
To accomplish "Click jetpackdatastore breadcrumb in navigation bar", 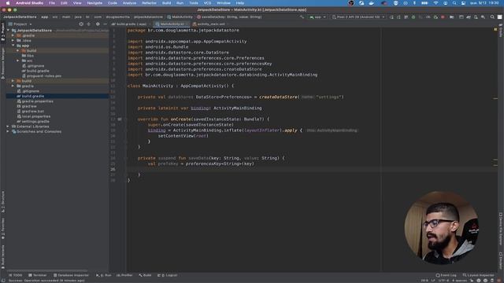I will point(148,17).
